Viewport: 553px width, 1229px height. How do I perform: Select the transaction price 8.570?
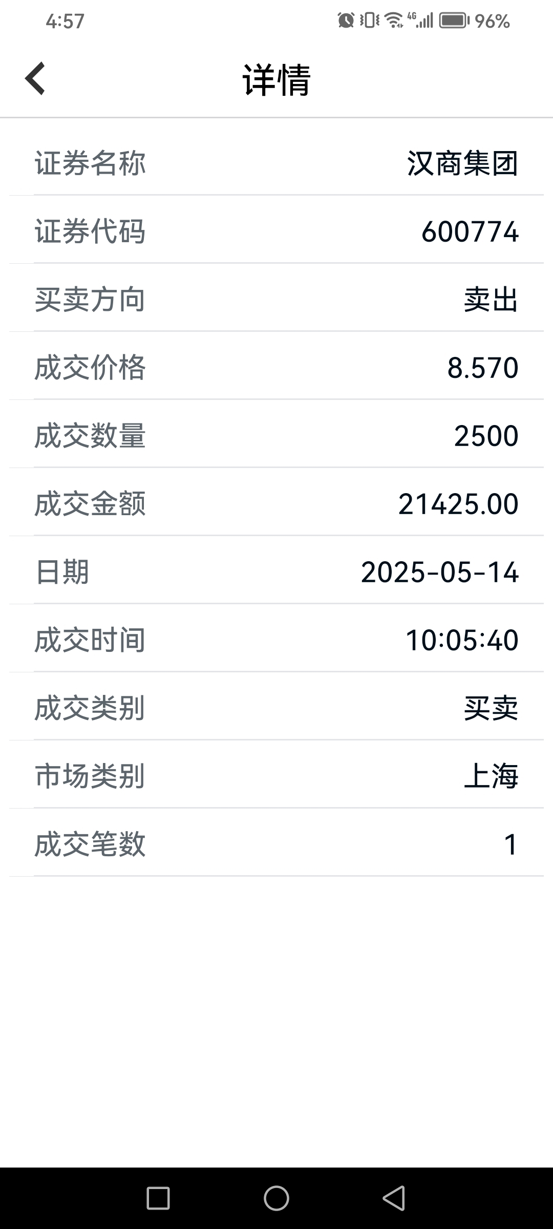coord(483,368)
